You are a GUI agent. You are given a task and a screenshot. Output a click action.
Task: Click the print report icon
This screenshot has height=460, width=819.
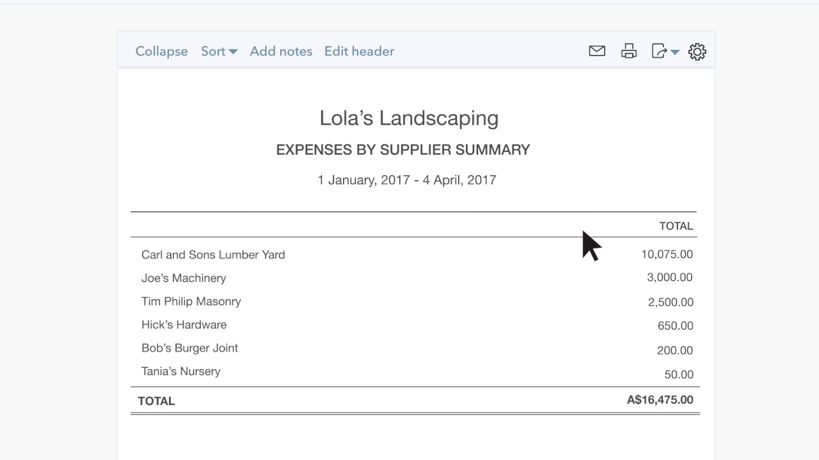click(629, 51)
